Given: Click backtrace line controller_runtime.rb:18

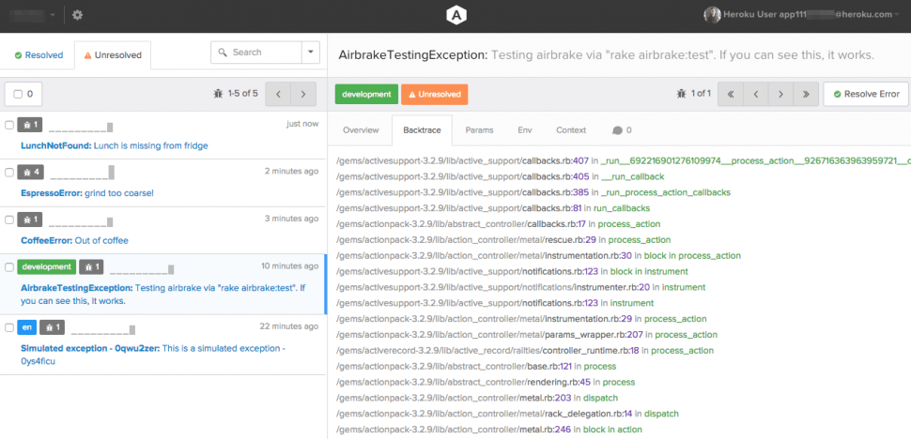Looking at the screenshot, I should tap(525, 350).
